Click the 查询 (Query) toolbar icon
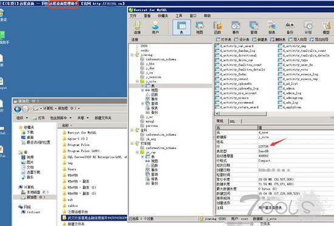 254,27
